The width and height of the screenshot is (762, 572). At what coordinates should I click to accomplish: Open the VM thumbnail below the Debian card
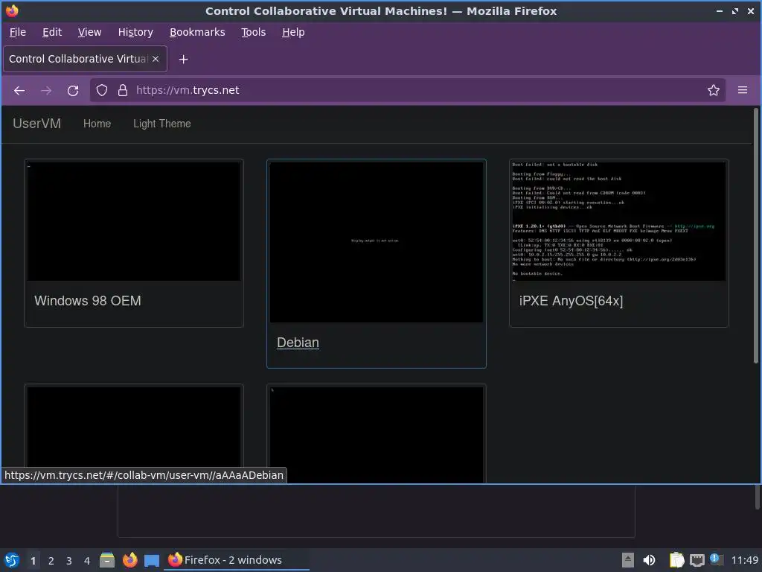coord(377,434)
